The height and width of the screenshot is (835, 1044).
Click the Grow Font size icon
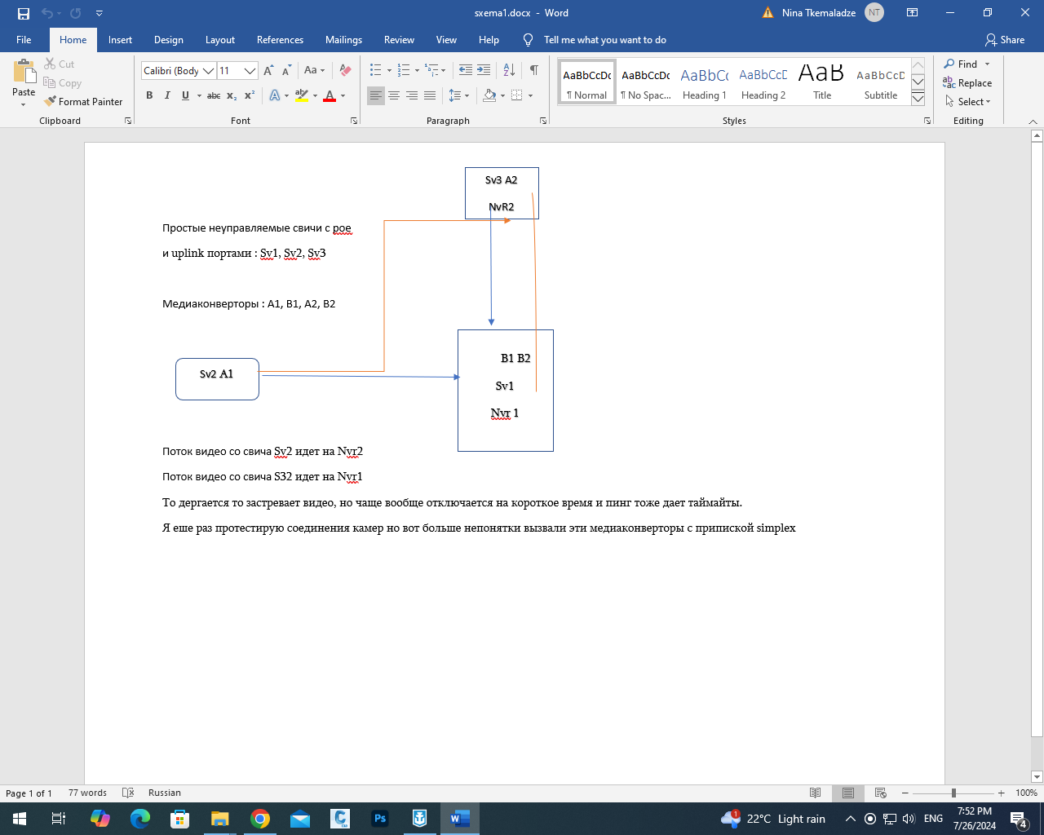tap(268, 70)
